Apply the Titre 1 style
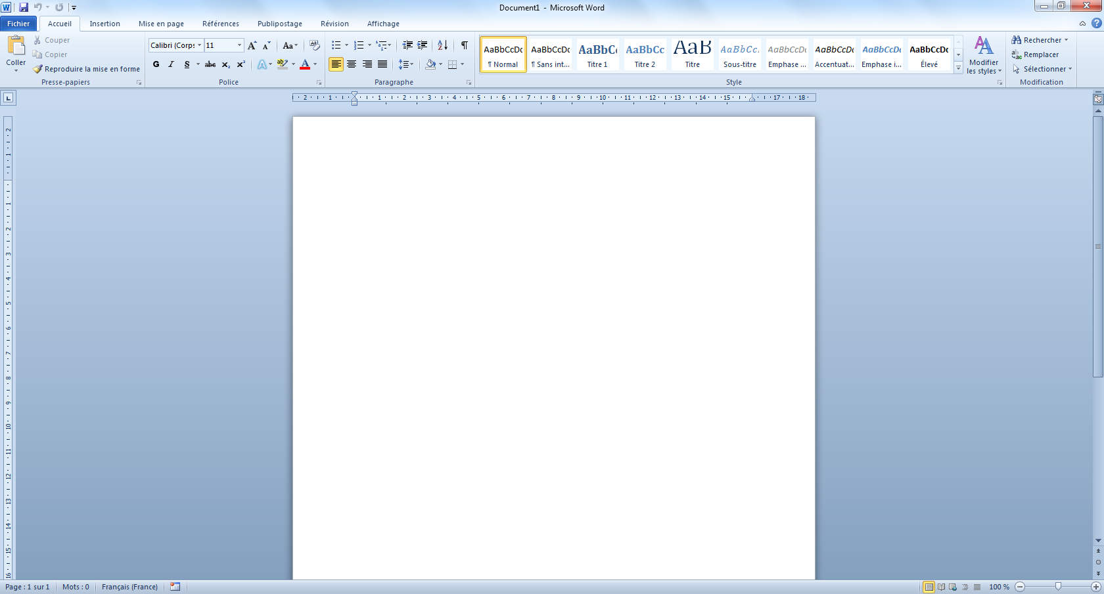 pos(597,54)
